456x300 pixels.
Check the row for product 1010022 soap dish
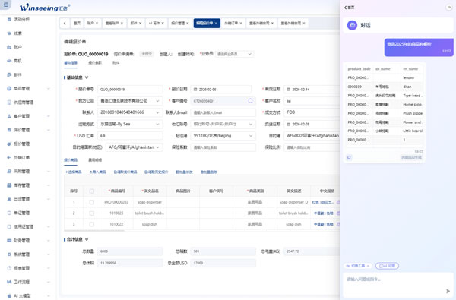point(92,224)
